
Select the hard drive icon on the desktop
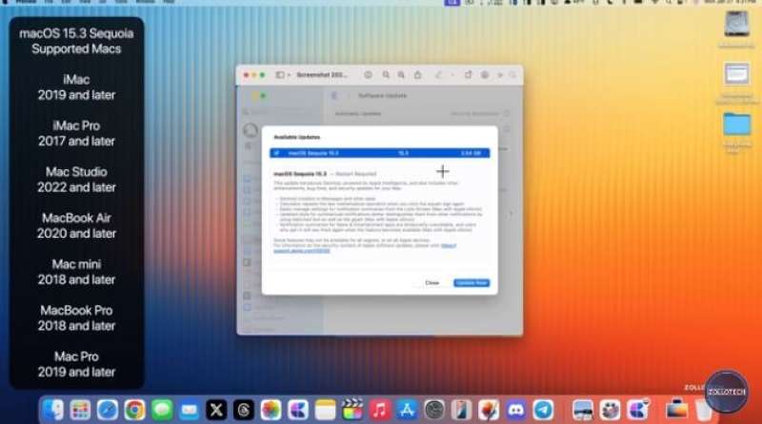(x=736, y=25)
